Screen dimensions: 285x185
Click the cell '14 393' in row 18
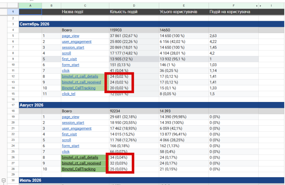pyautogui.click(x=184, y=111)
